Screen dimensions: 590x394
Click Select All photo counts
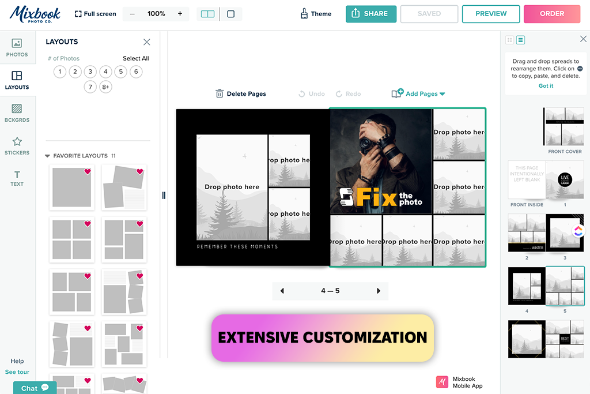click(136, 58)
